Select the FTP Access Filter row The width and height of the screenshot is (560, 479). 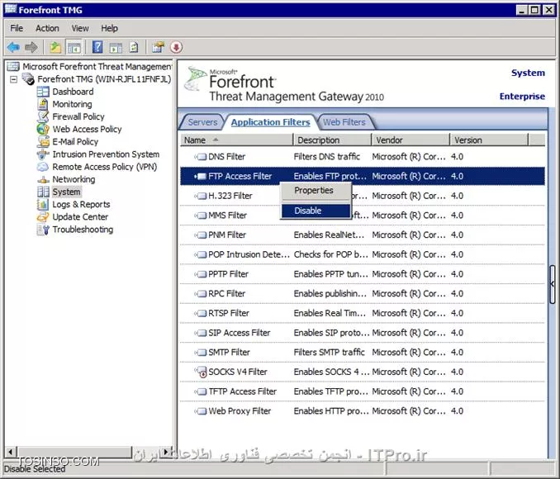click(363, 176)
